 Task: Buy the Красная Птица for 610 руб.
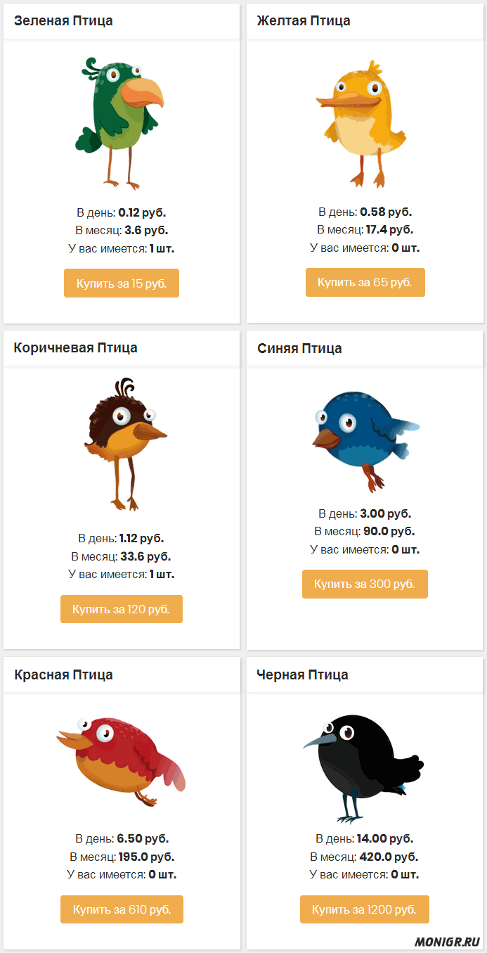click(121, 909)
